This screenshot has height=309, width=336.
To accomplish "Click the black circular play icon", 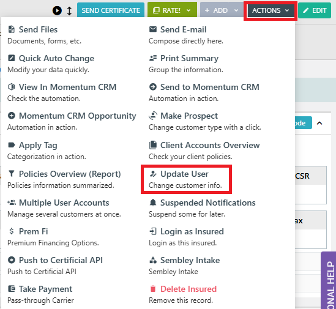I will tap(57, 10).
